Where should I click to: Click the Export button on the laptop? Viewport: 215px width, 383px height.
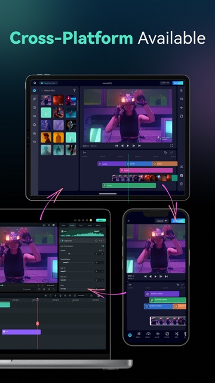tap(101, 220)
